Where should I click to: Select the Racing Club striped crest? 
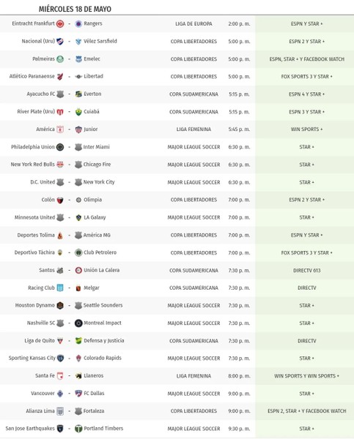coord(60,288)
